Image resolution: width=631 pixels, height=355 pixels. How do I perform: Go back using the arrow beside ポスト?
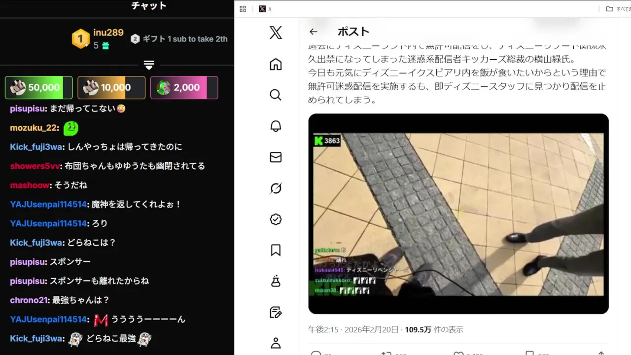pyautogui.click(x=314, y=32)
